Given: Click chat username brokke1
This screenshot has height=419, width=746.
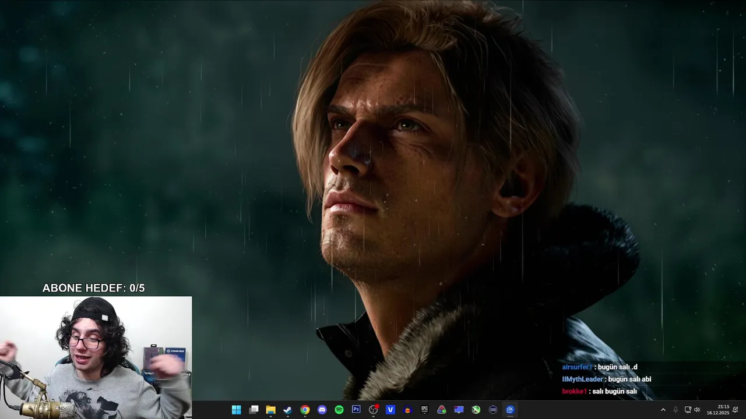Looking at the screenshot, I should click(x=574, y=392).
